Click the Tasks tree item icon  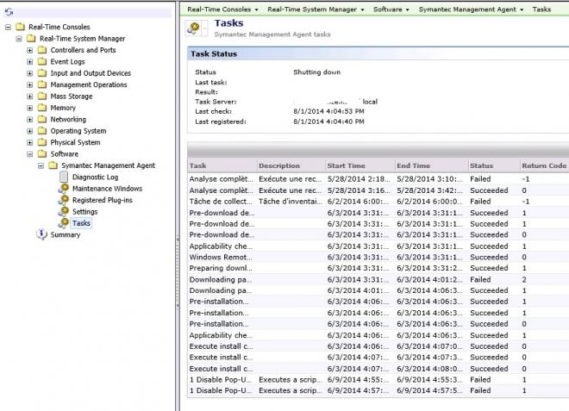click(x=64, y=223)
